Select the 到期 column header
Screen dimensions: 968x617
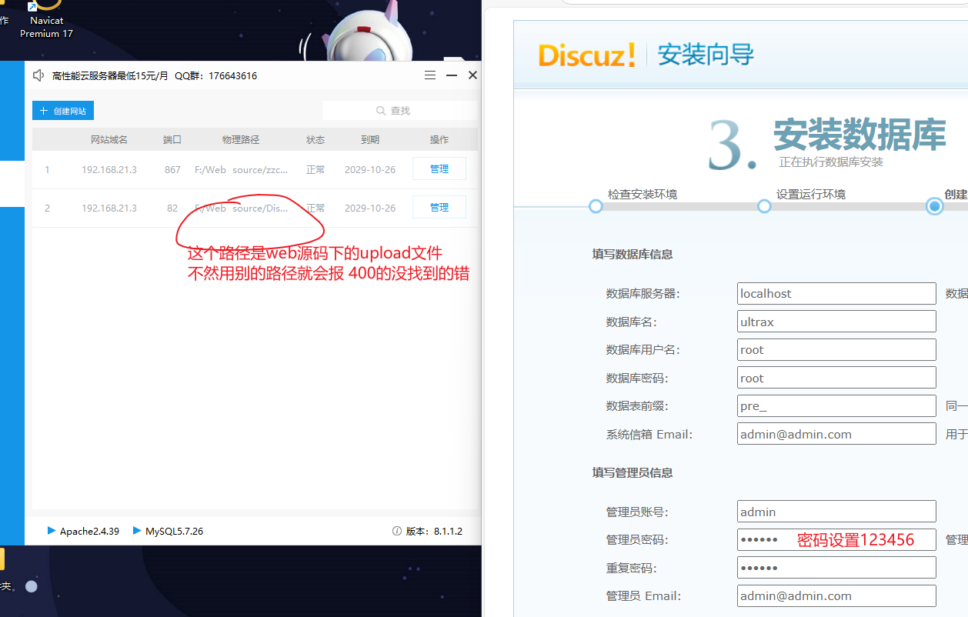tap(370, 140)
